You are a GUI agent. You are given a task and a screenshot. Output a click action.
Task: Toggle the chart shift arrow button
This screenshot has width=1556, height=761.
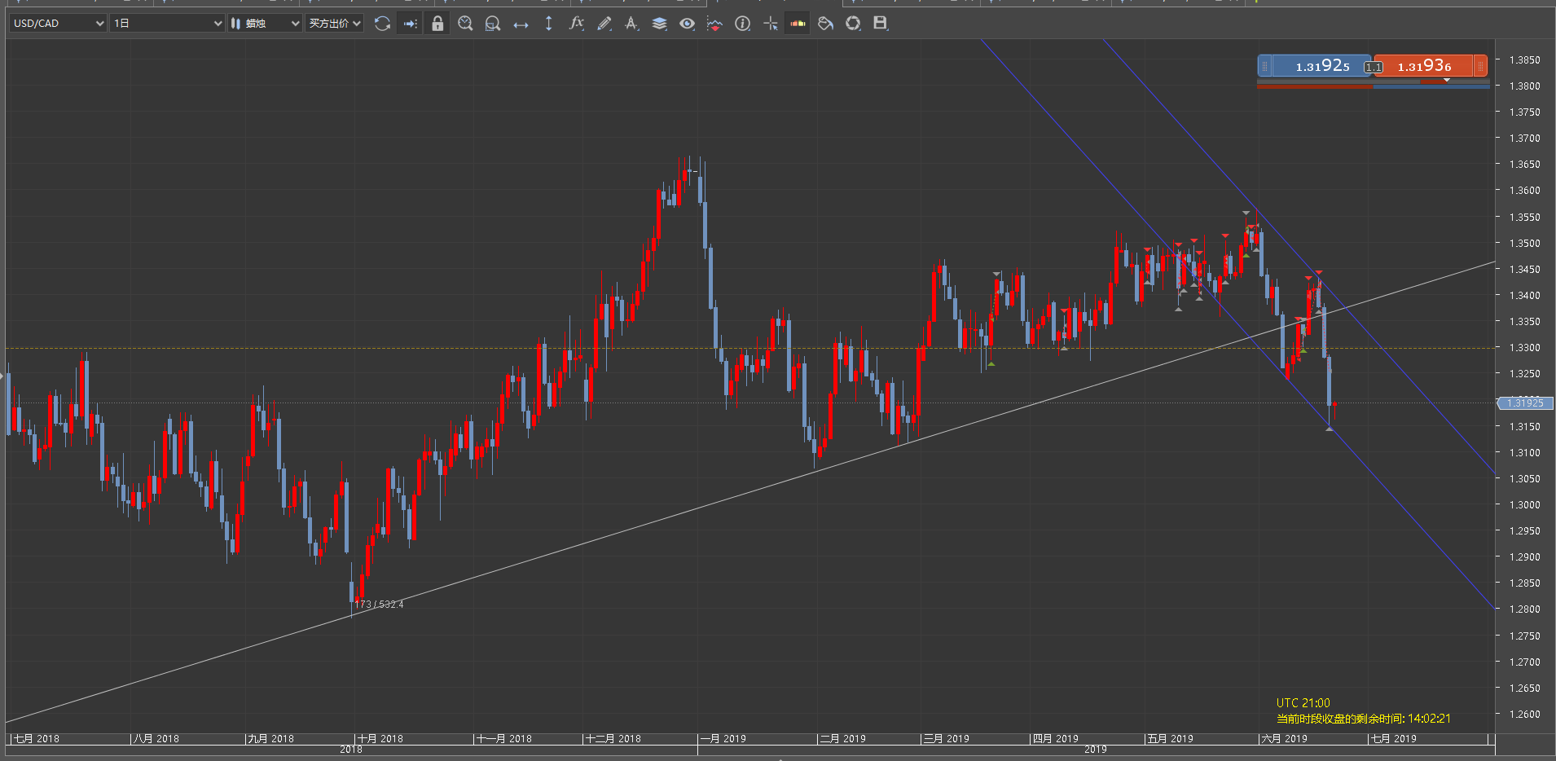tap(410, 24)
